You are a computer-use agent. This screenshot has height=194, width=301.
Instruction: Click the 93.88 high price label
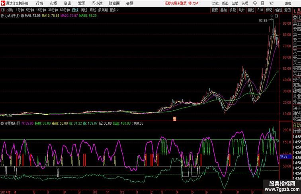[263, 21]
